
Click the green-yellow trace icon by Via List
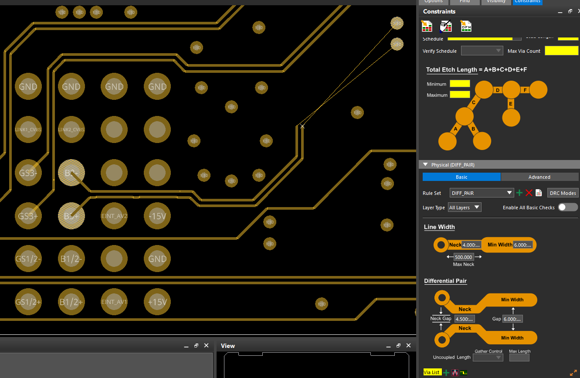click(x=464, y=372)
